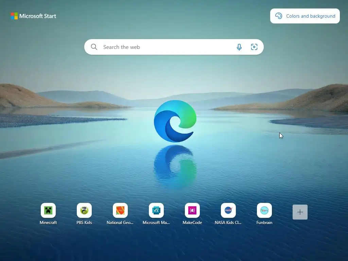
Task: Open the National Geo... quick link tile
Action: click(120, 210)
